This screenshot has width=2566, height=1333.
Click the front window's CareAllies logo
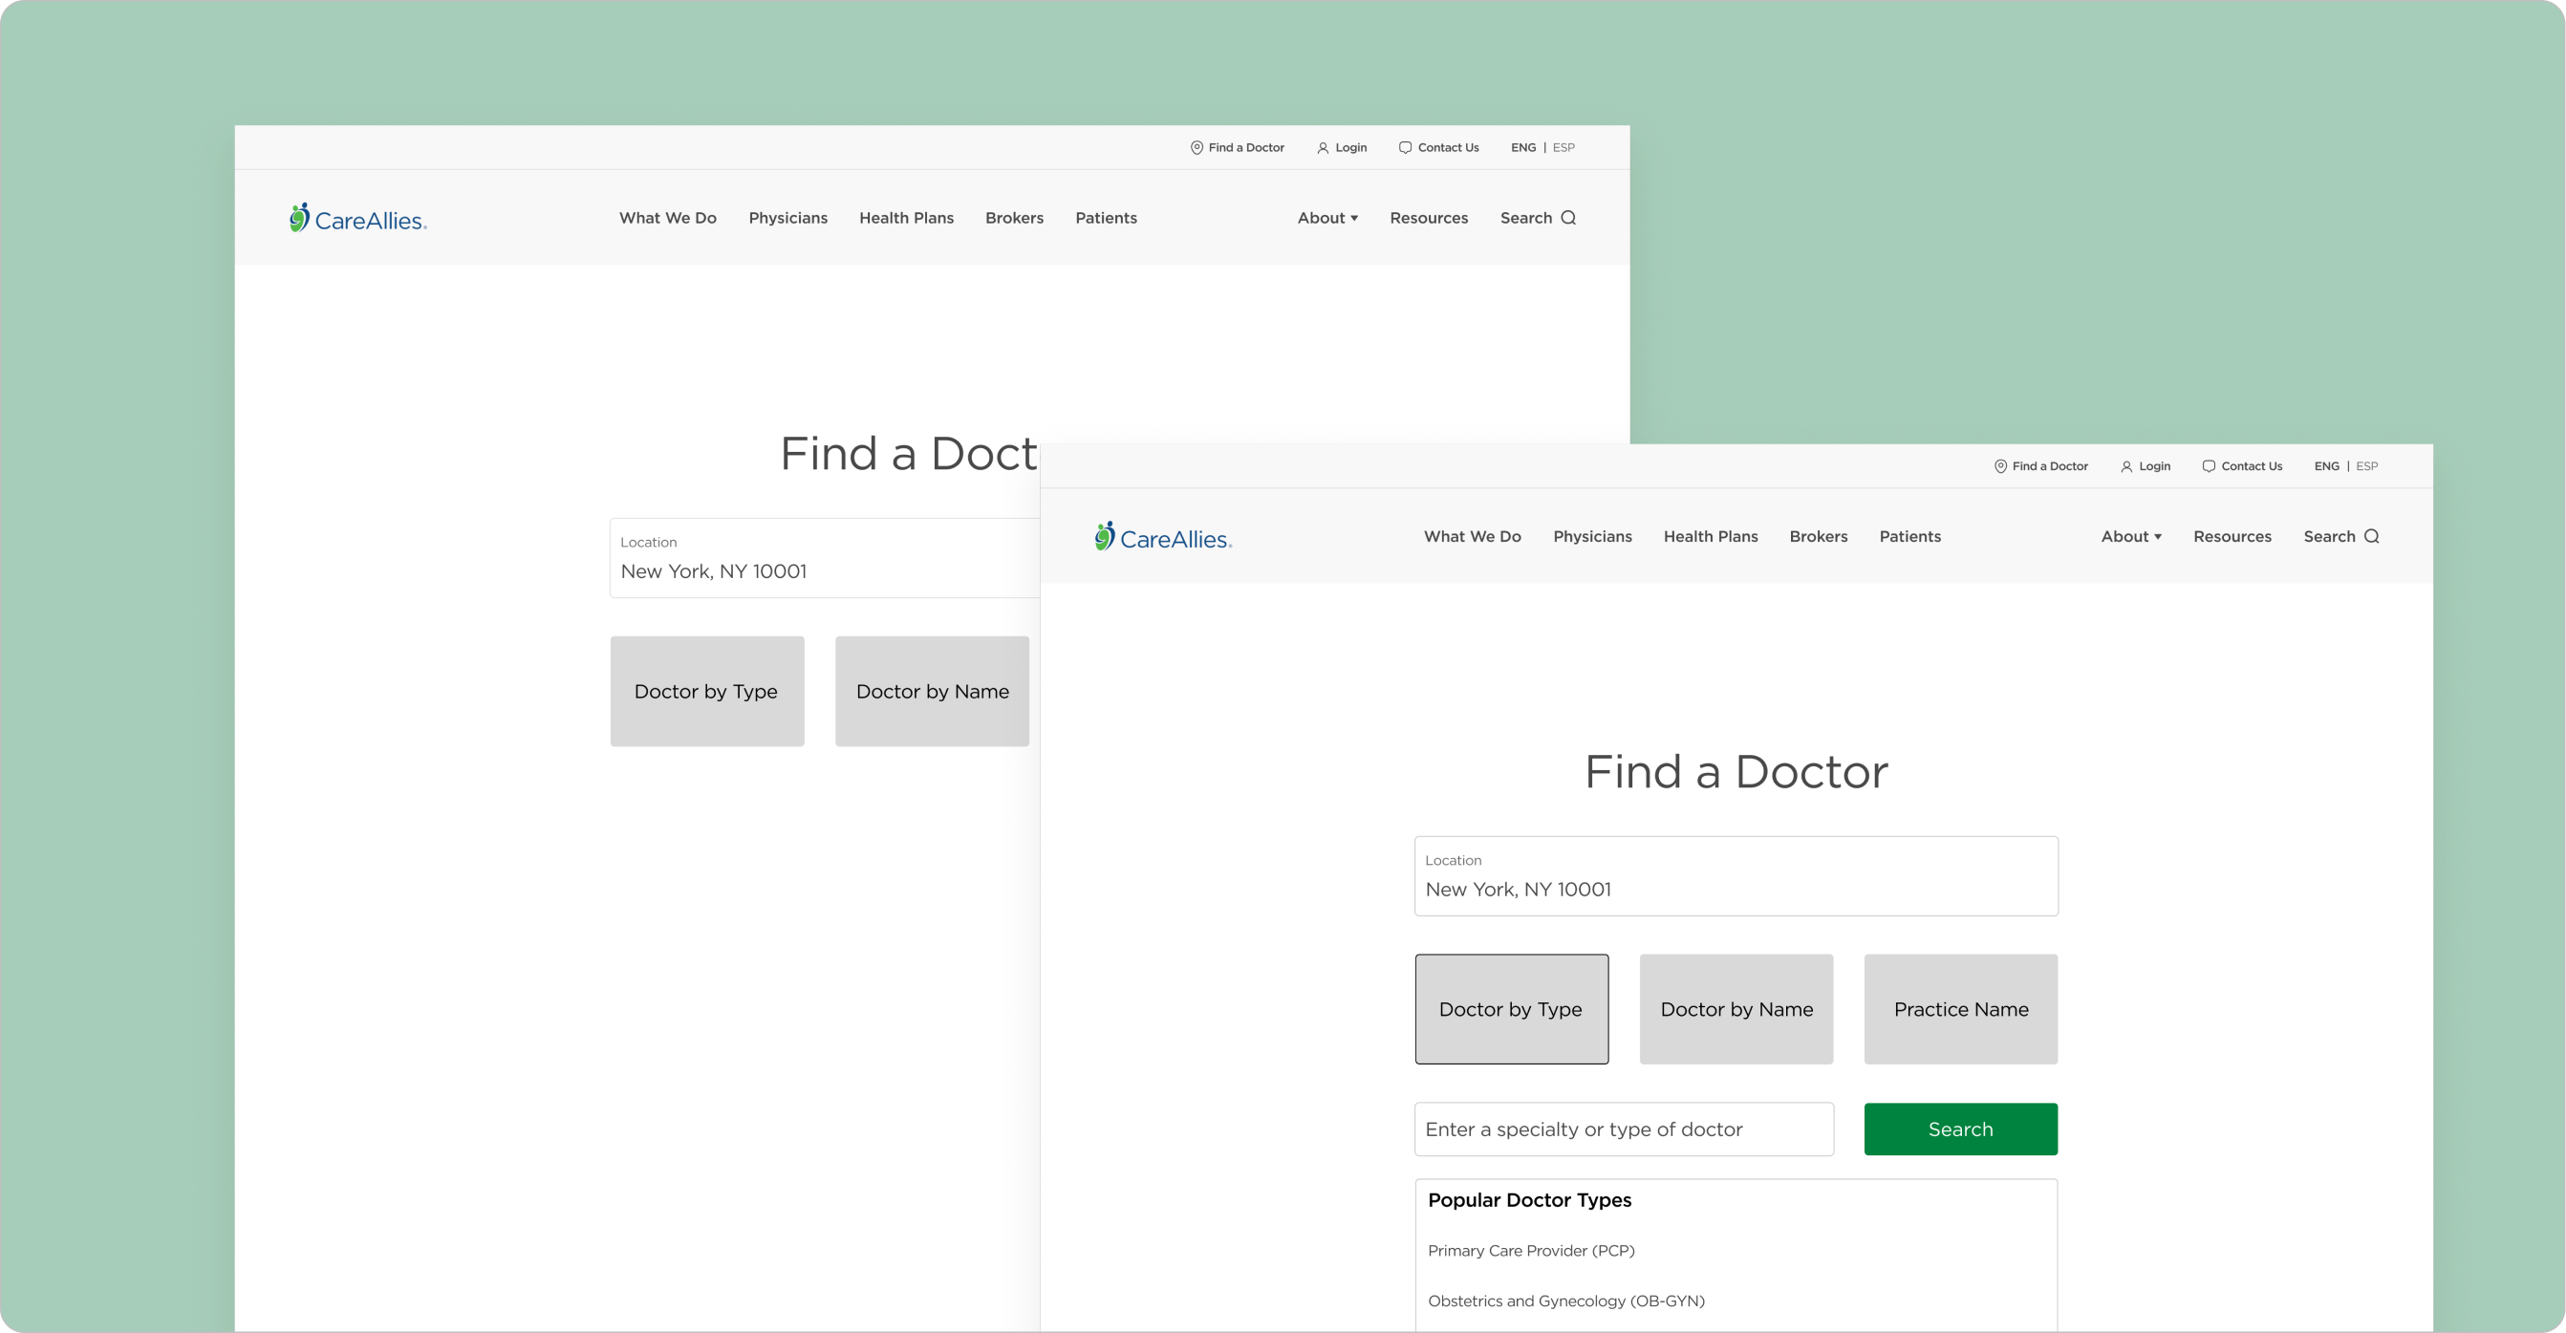1162,537
